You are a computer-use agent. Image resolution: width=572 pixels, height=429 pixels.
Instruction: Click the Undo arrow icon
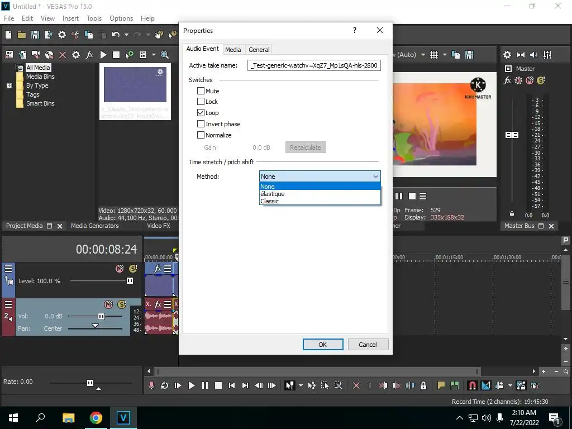click(116, 35)
